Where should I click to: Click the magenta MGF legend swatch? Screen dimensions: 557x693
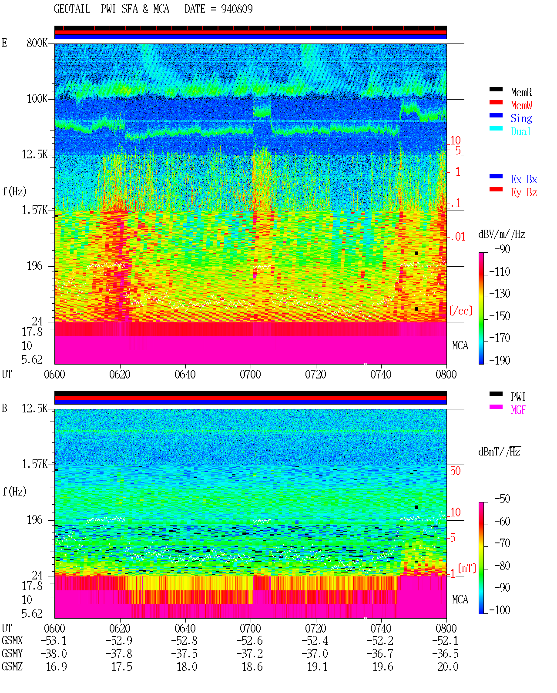[x=496, y=407]
